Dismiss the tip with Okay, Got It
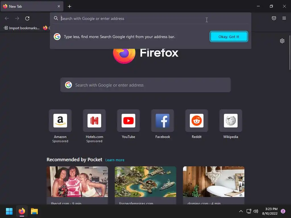The image size is (291, 218). pos(229,37)
